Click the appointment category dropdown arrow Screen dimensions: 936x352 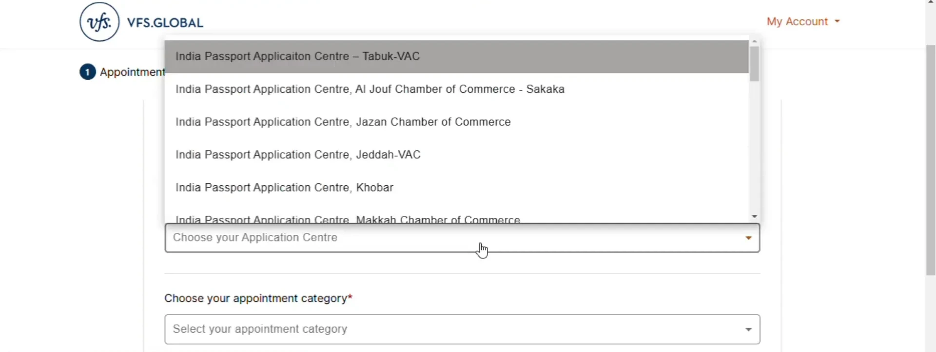point(748,330)
